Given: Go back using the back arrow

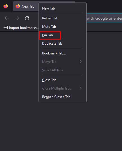Looking at the screenshot, I should pyautogui.click(x=7, y=18).
